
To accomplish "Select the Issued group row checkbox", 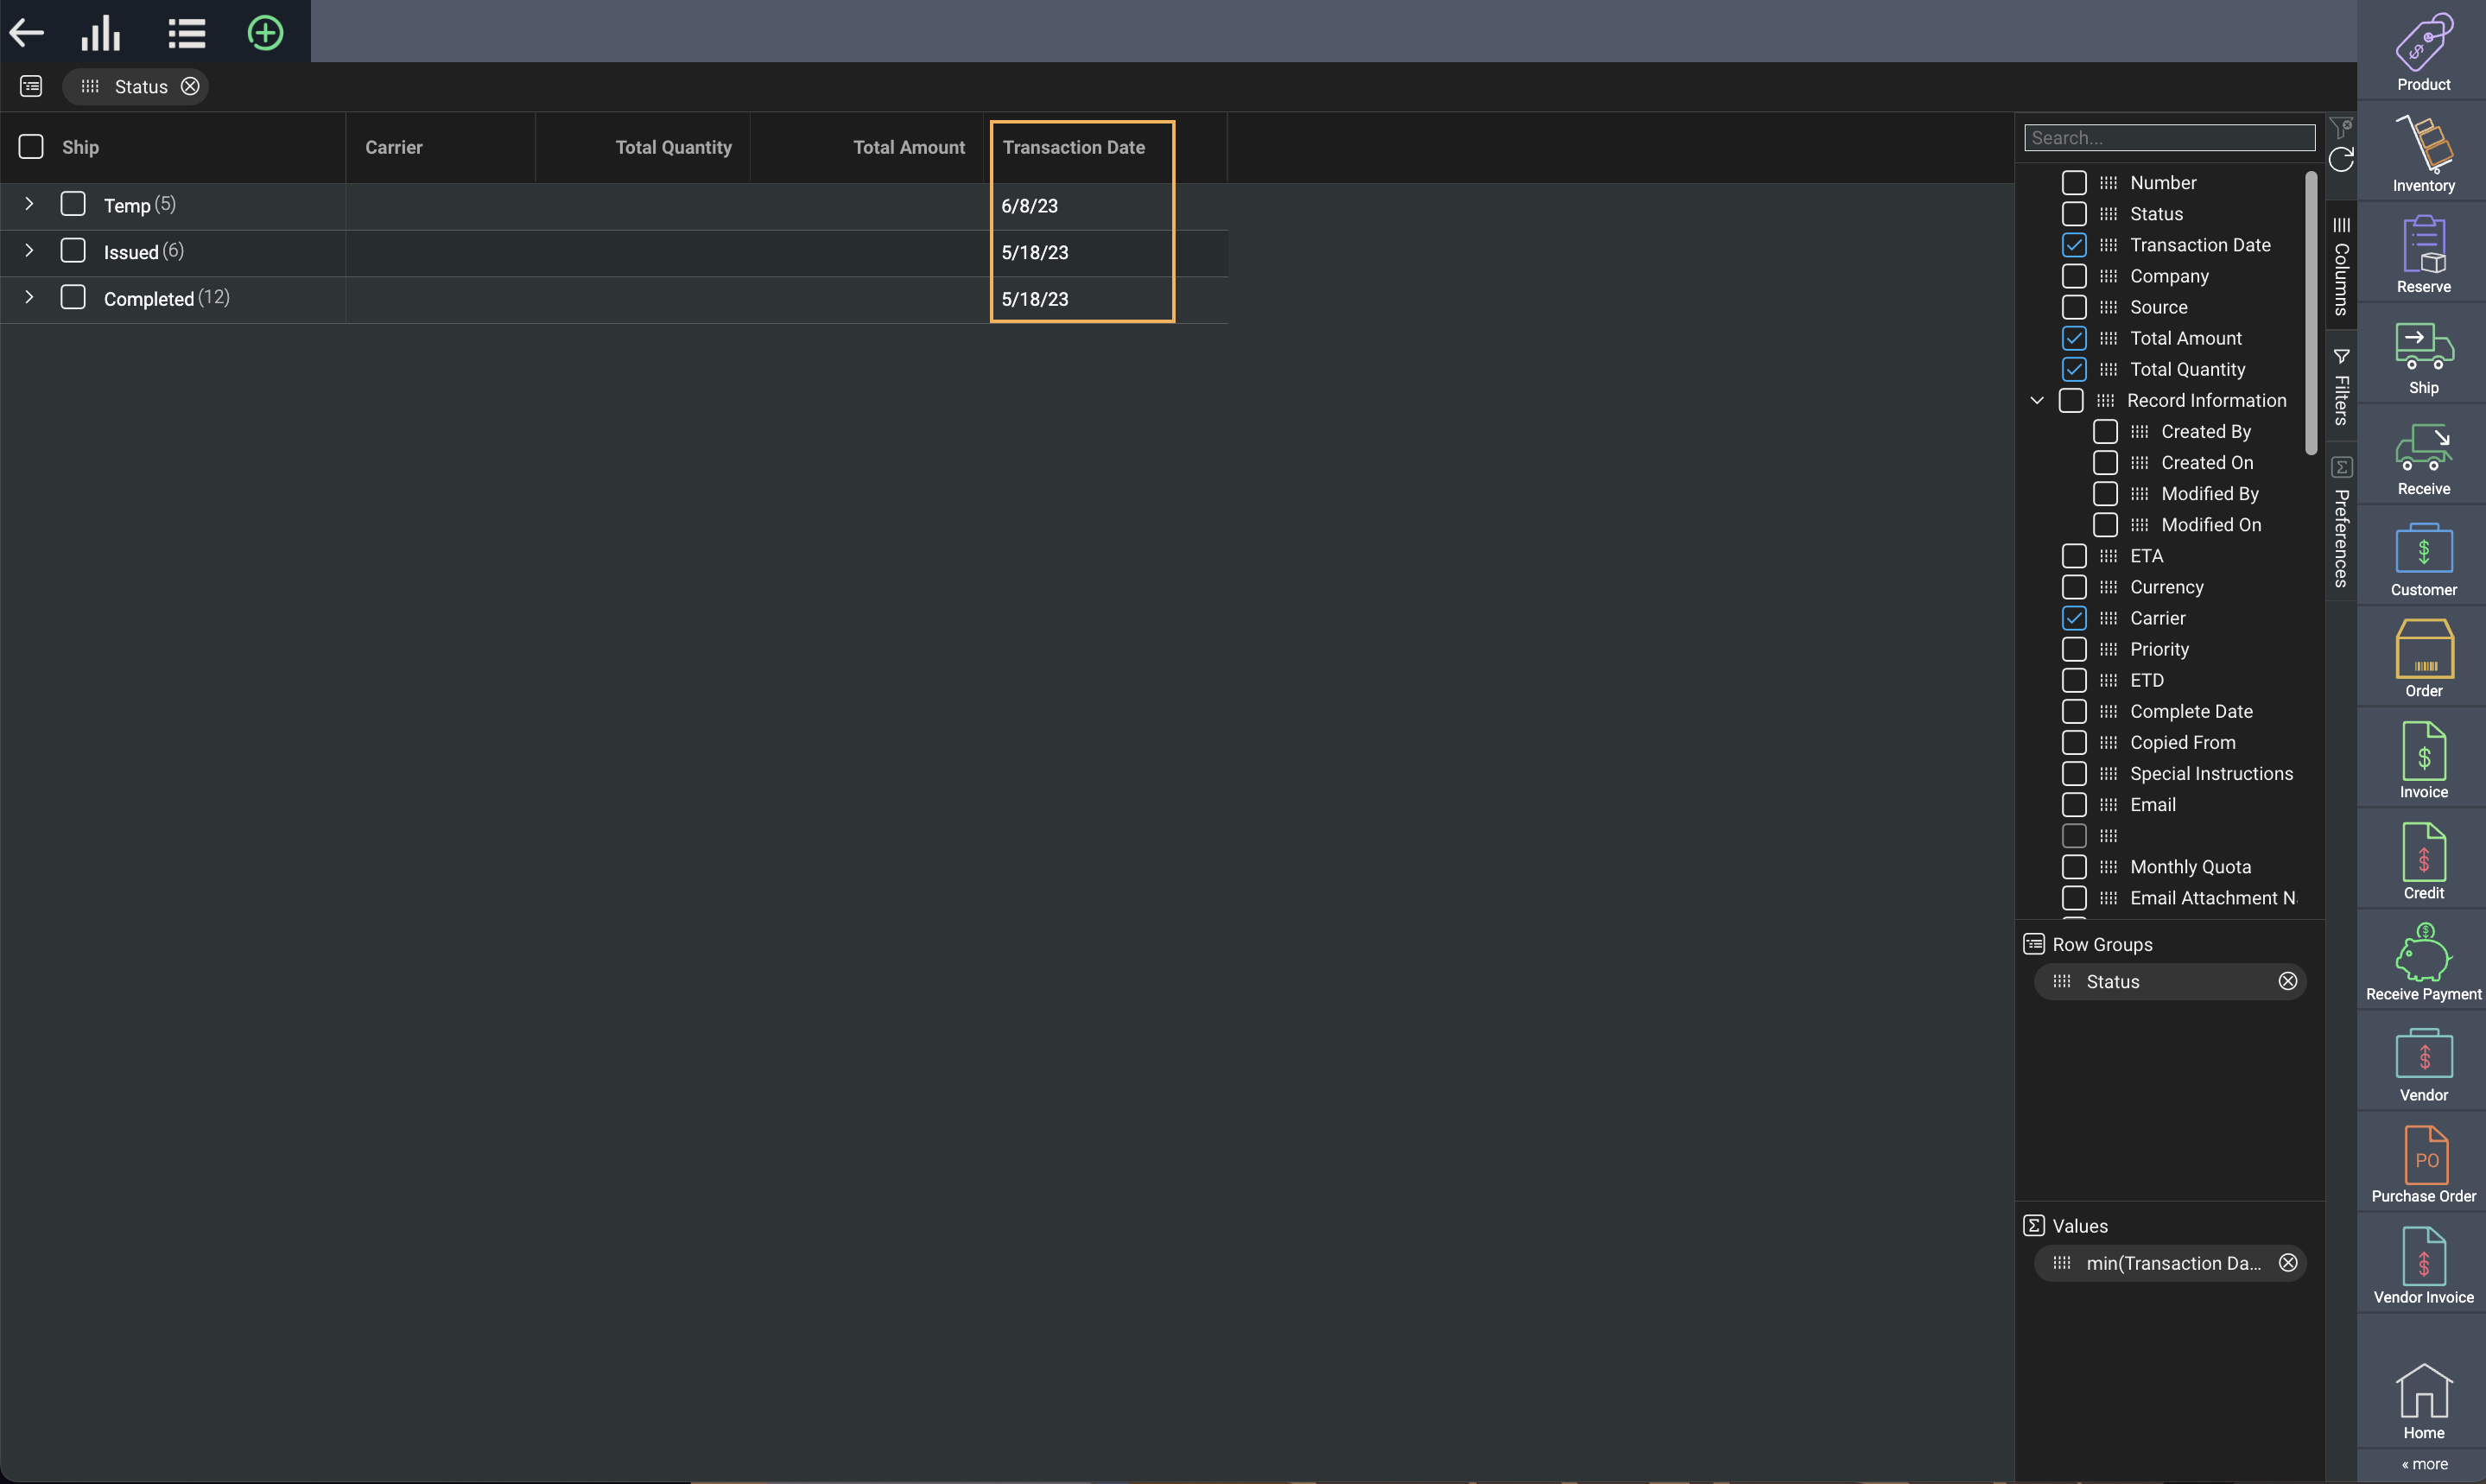I will (73, 251).
